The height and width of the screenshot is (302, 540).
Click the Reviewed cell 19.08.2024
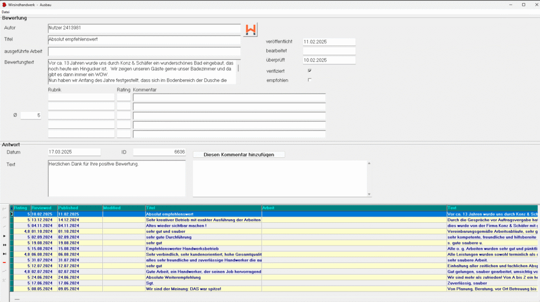tap(44, 243)
